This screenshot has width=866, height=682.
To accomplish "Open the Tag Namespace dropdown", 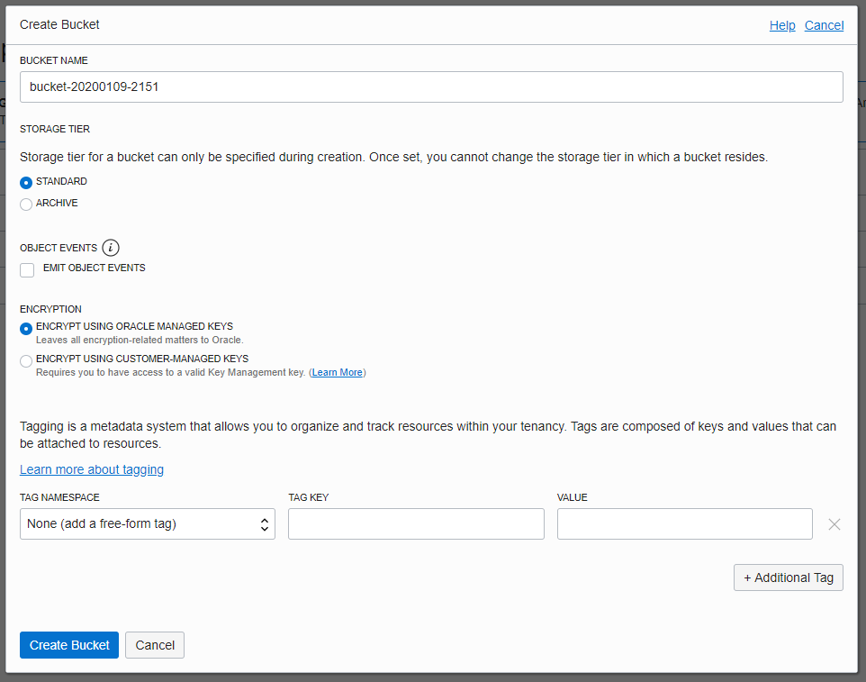I will (148, 524).
